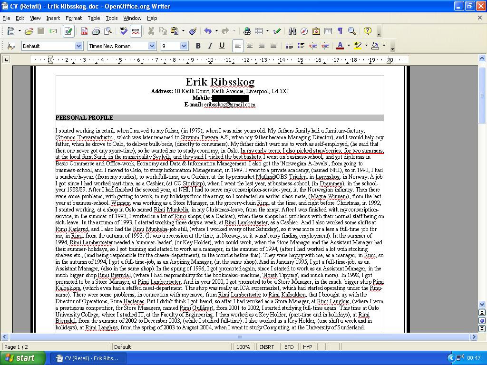Increase paragraph indent
Image resolution: width=487 pixels, height=365 pixels.
pyautogui.click(x=325, y=46)
